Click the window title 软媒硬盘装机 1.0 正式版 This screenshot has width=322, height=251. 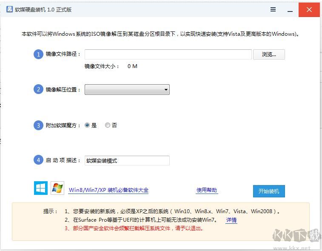[43, 10]
